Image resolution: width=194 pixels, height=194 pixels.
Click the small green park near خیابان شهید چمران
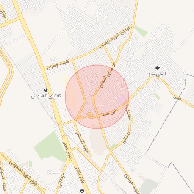(141, 31)
